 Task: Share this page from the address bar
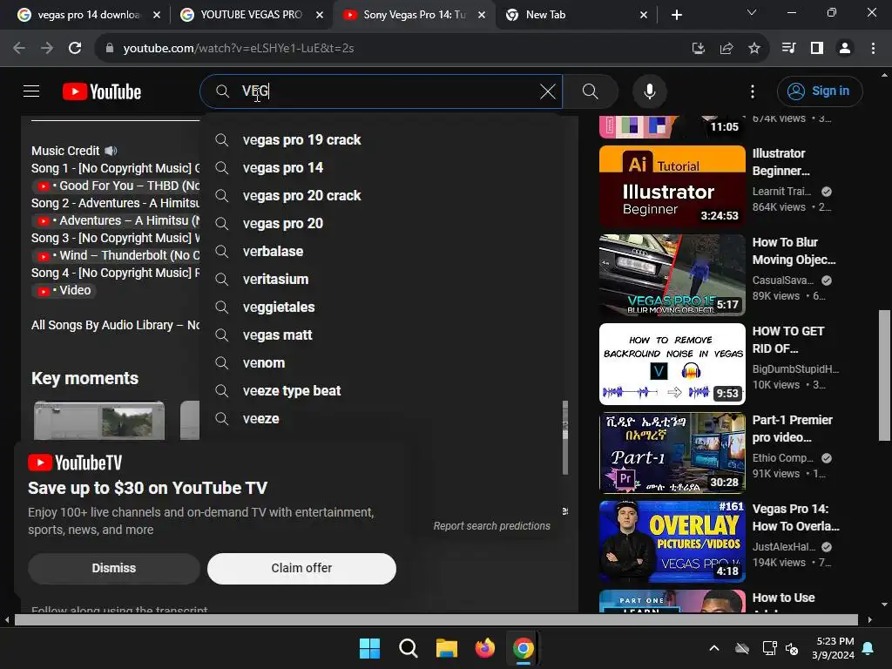(x=726, y=49)
